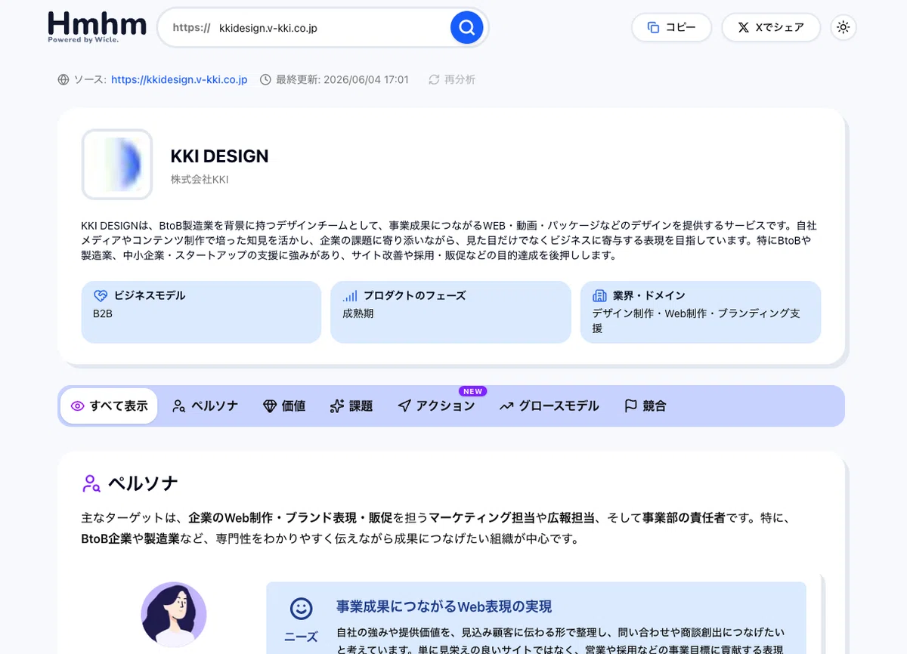Switch to the 課題 tab

coord(351,406)
